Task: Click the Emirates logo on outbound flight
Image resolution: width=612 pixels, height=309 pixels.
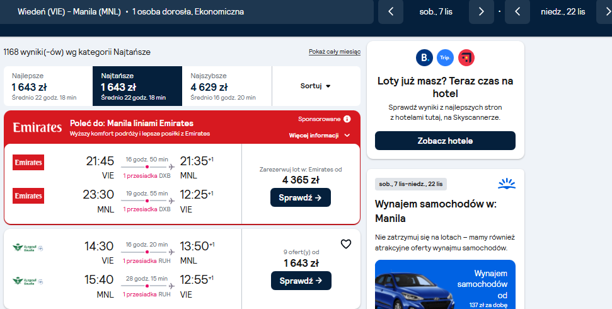Action: (x=28, y=163)
